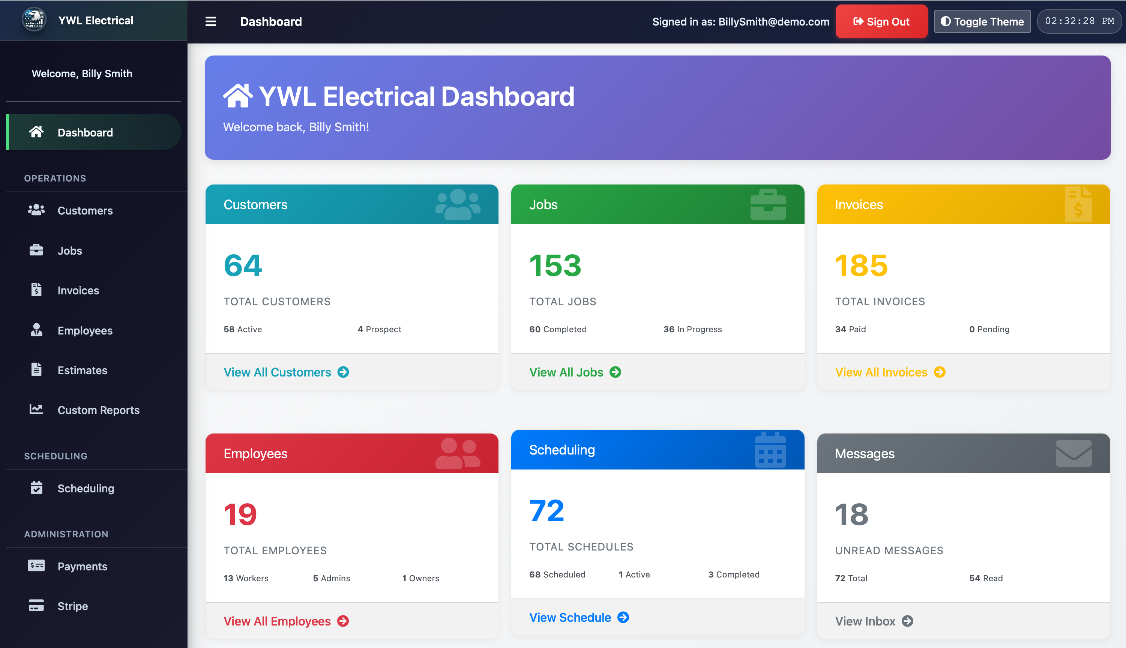Toggle Theme to switch appearance
The width and height of the screenshot is (1126, 648).
pyautogui.click(x=982, y=21)
